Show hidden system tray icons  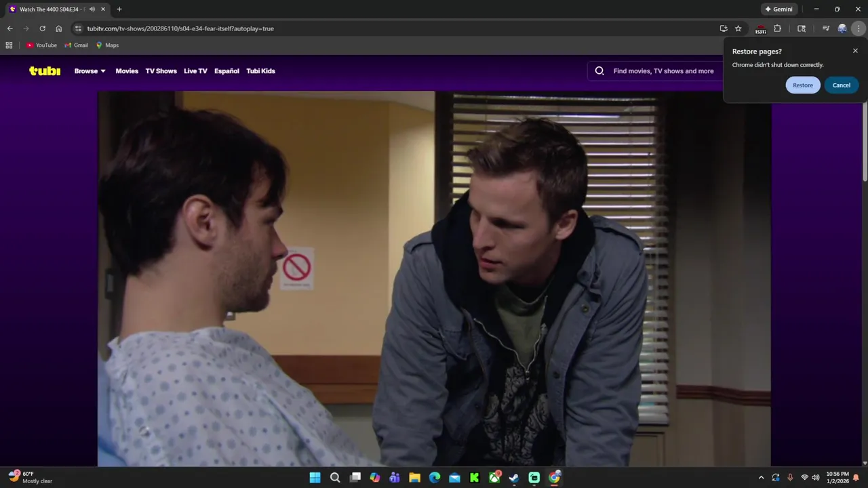(x=761, y=478)
